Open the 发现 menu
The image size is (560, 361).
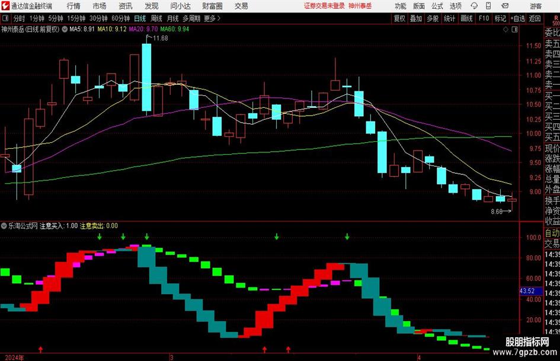click(152, 6)
